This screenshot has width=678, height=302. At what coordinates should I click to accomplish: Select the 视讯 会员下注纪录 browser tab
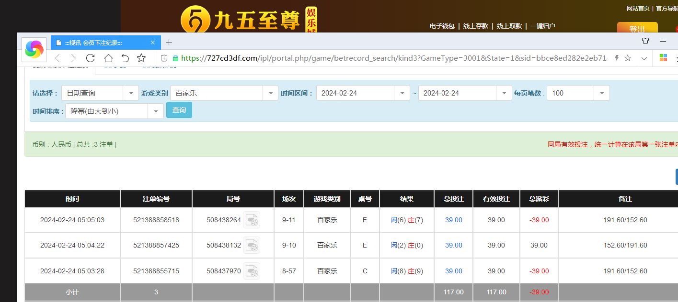(x=101, y=43)
